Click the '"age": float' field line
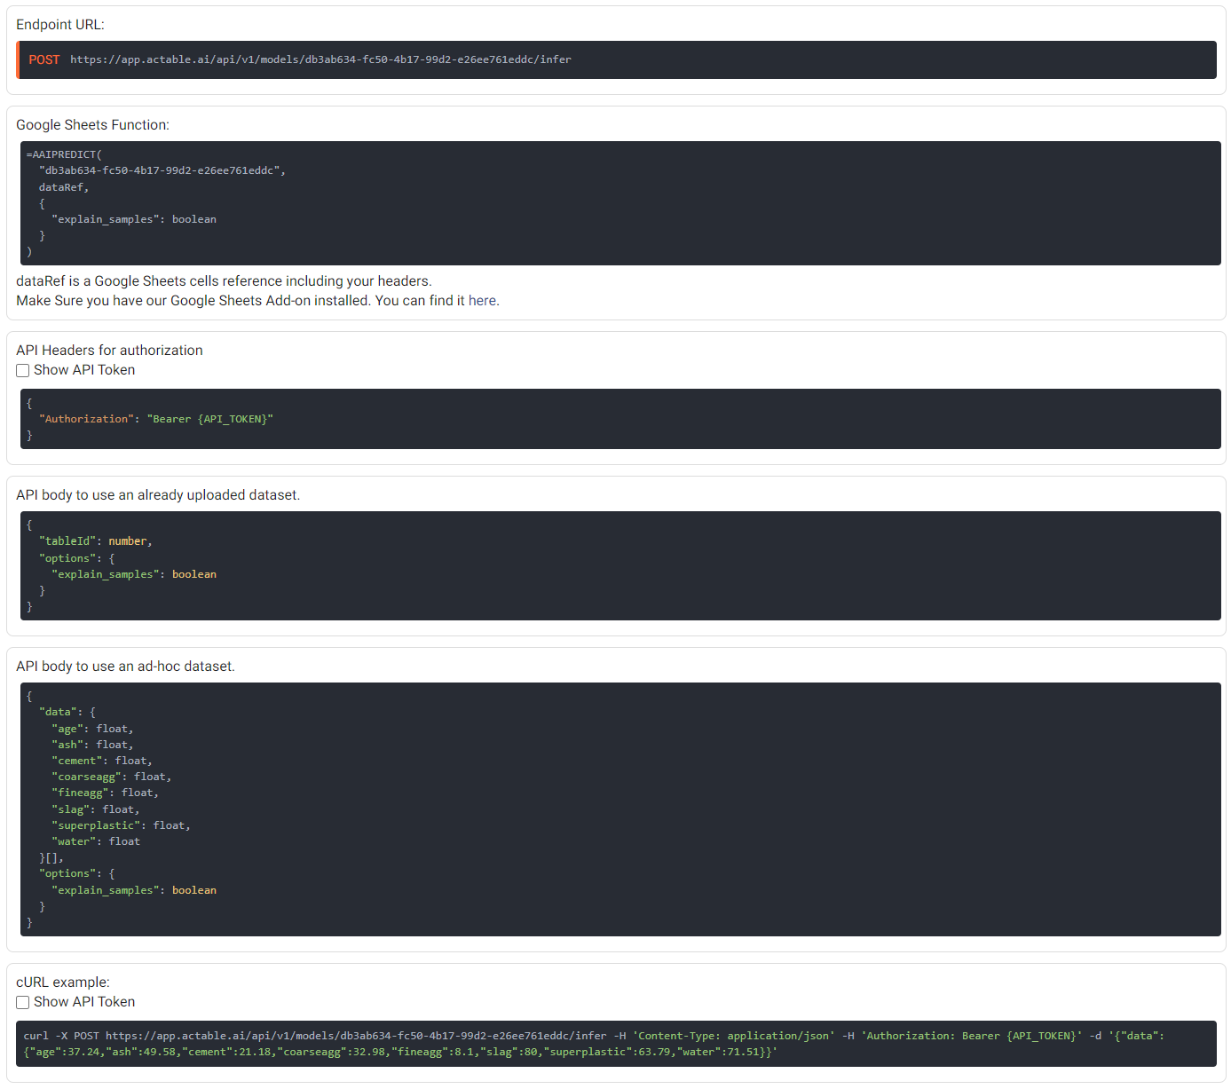 92,729
